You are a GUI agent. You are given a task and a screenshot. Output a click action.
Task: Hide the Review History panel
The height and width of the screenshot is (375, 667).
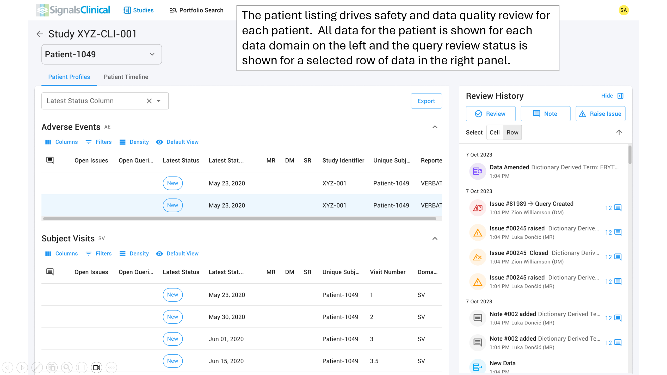(x=607, y=96)
